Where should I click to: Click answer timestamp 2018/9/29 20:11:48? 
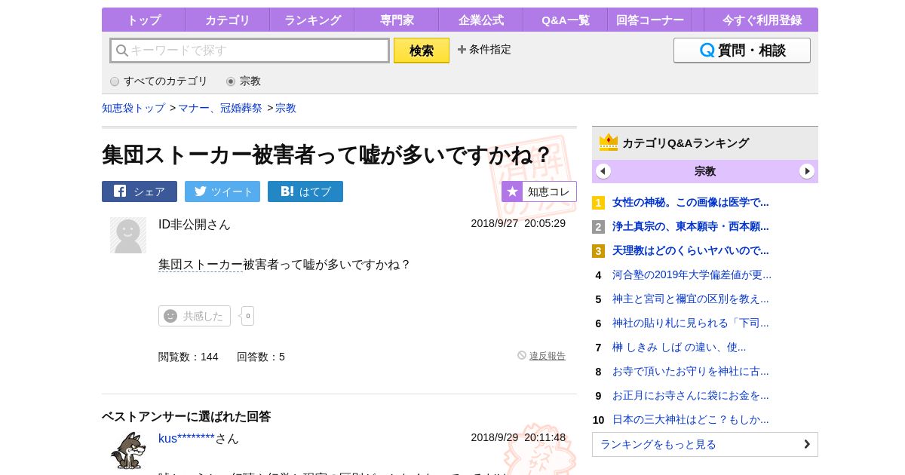pos(518,437)
